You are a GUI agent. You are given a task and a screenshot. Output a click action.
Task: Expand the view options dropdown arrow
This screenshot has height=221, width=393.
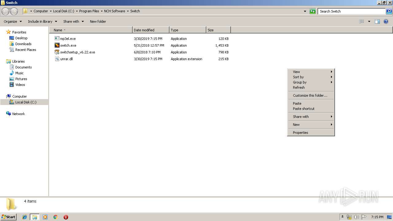pyautogui.click(x=369, y=21)
